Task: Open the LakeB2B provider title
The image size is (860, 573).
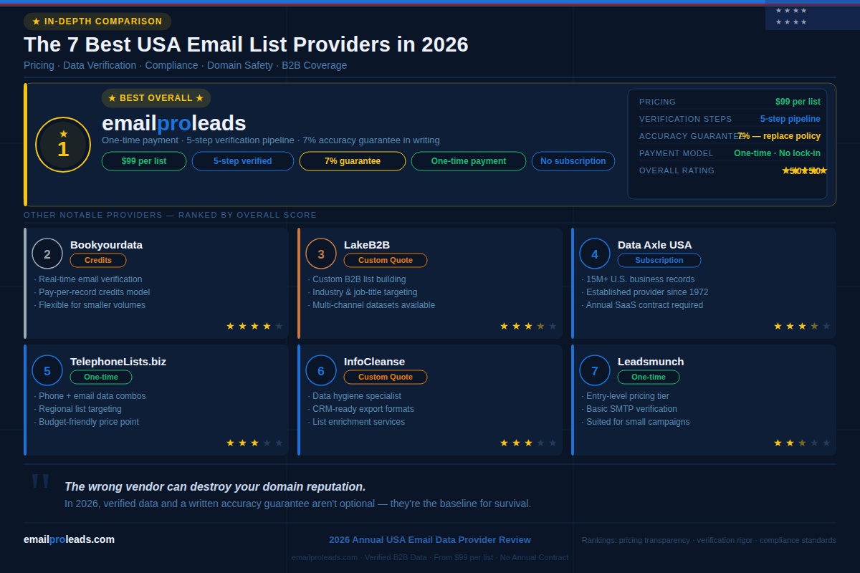Action: click(x=367, y=244)
